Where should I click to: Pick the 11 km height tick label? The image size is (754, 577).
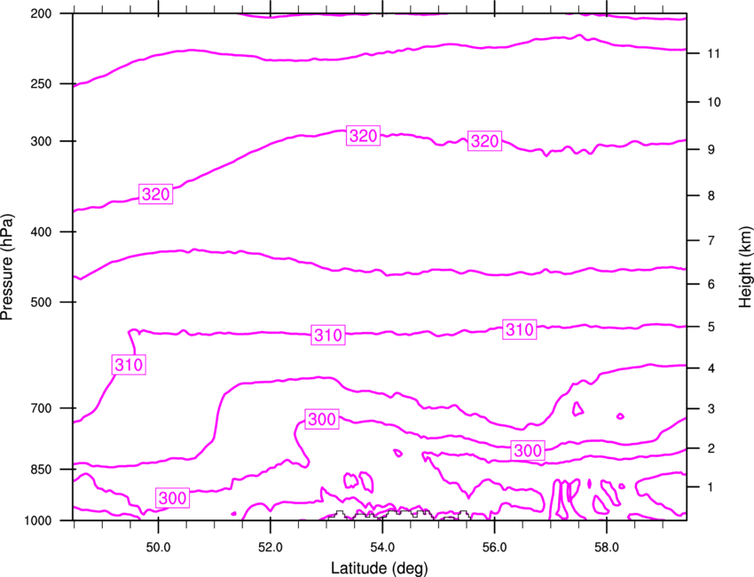coord(714,53)
